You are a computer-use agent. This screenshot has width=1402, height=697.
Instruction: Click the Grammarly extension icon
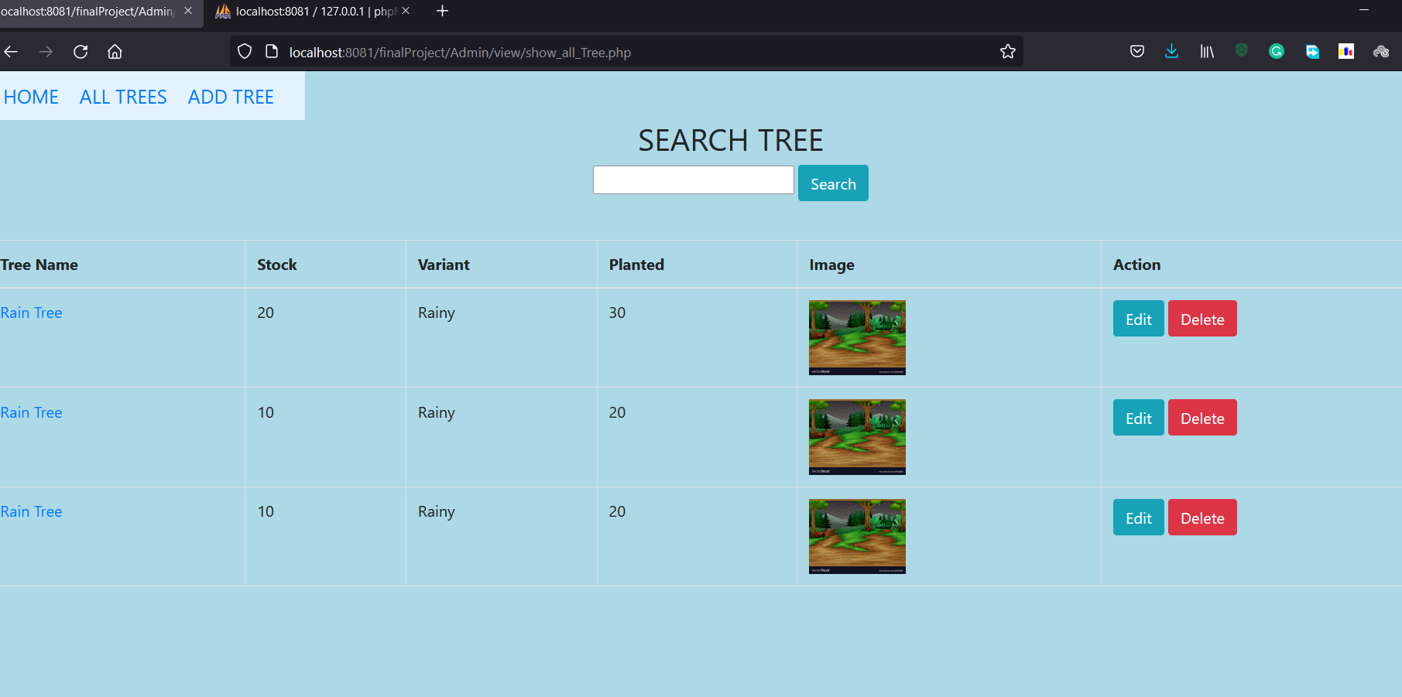tap(1276, 51)
